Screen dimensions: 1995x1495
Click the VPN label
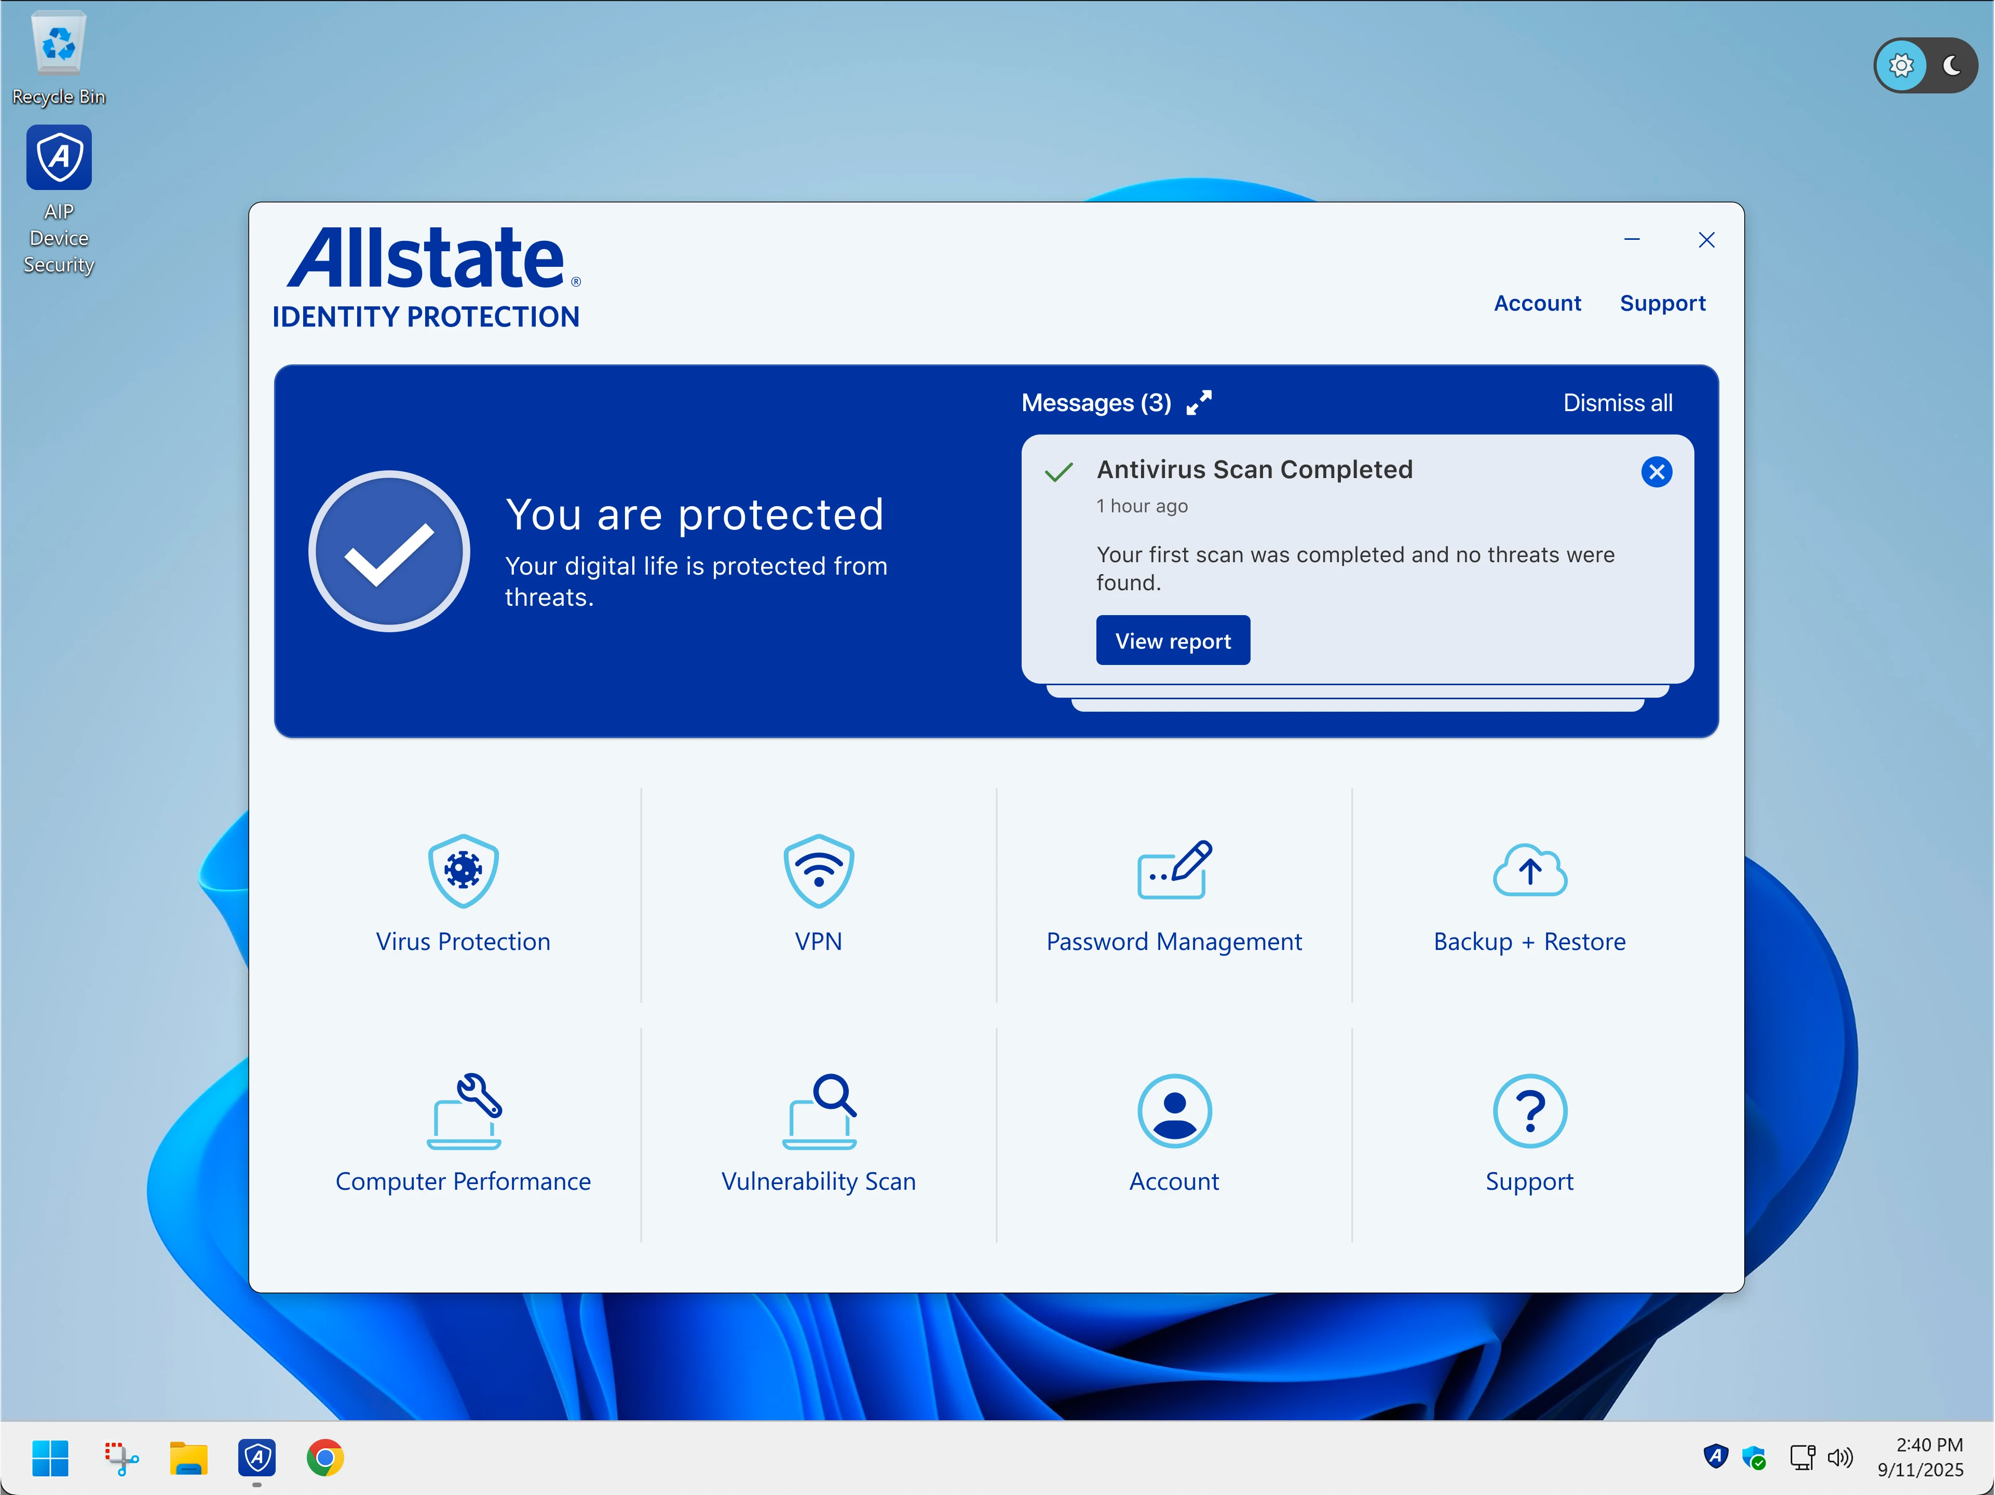pos(818,941)
